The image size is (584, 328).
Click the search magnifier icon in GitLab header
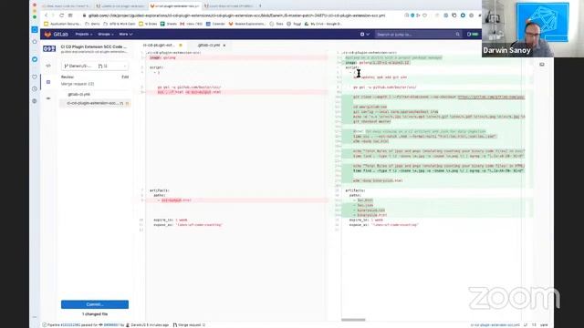pos(457,35)
